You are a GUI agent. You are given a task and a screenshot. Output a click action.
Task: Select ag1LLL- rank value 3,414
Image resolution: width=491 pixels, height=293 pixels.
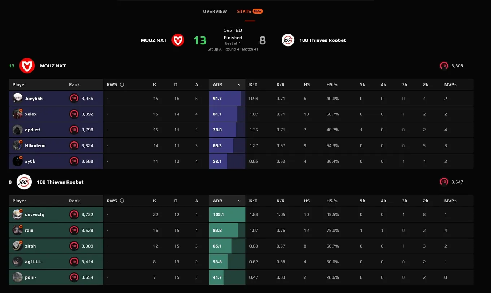coord(87,262)
